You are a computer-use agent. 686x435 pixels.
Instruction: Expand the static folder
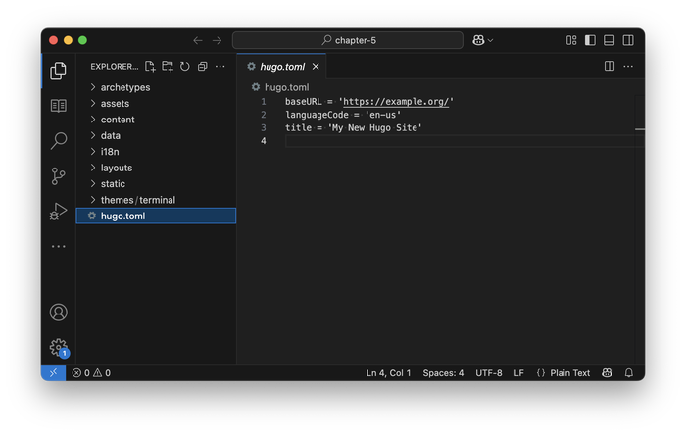click(156, 184)
